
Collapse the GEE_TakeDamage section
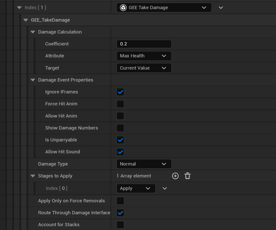26,20
